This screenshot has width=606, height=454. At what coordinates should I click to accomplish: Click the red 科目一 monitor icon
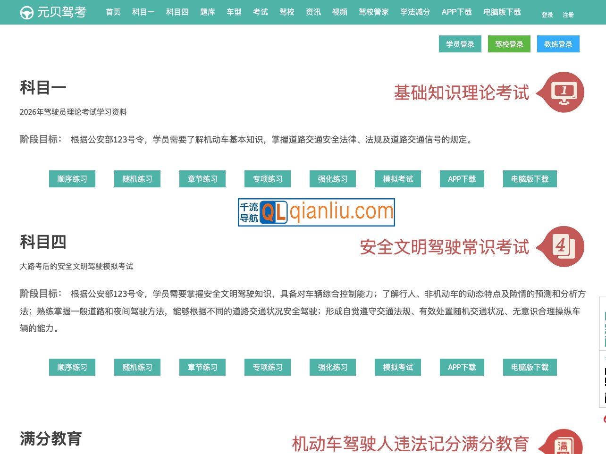click(x=564, y=92)
